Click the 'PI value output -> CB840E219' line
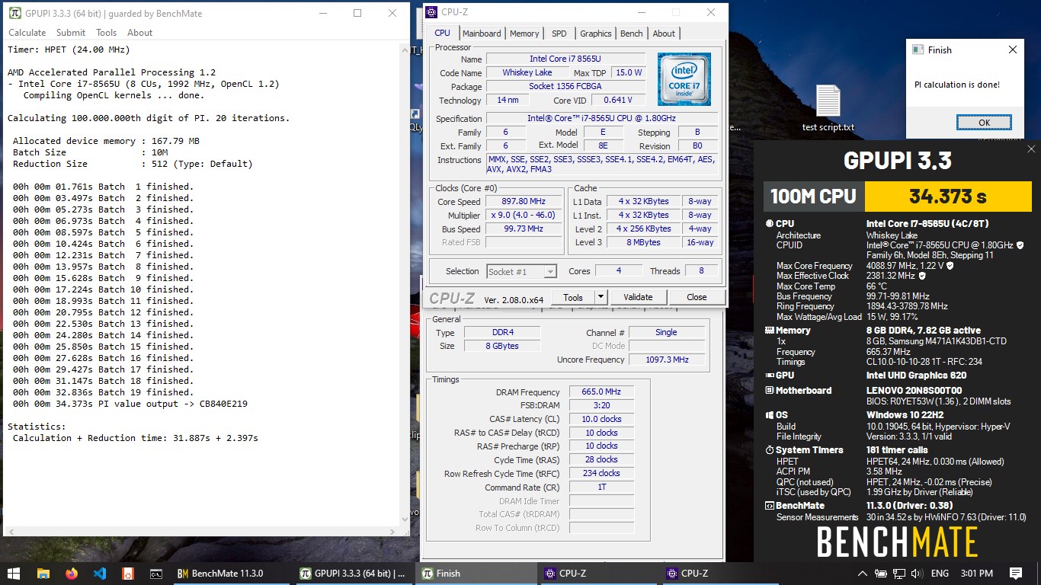 coord(130,404)
